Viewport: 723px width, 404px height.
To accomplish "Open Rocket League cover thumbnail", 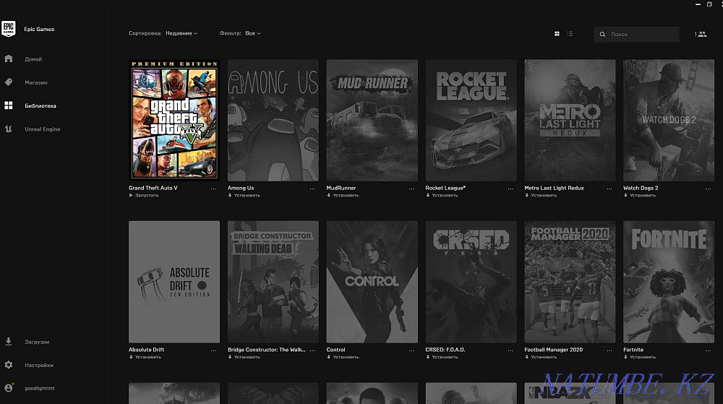I will (x=471, y=120).
